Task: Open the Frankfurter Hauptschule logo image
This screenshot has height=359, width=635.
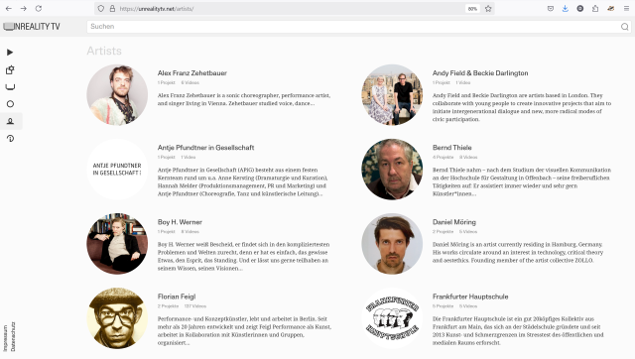Action: click(392, 318)
